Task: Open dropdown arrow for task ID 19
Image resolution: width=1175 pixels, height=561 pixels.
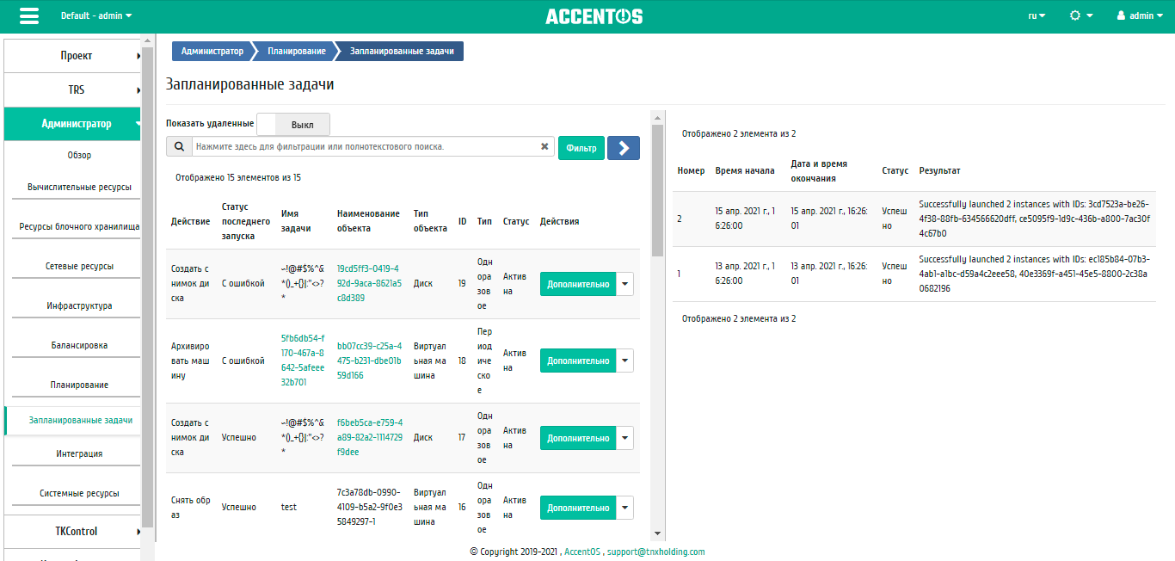Action: [625, 284]
